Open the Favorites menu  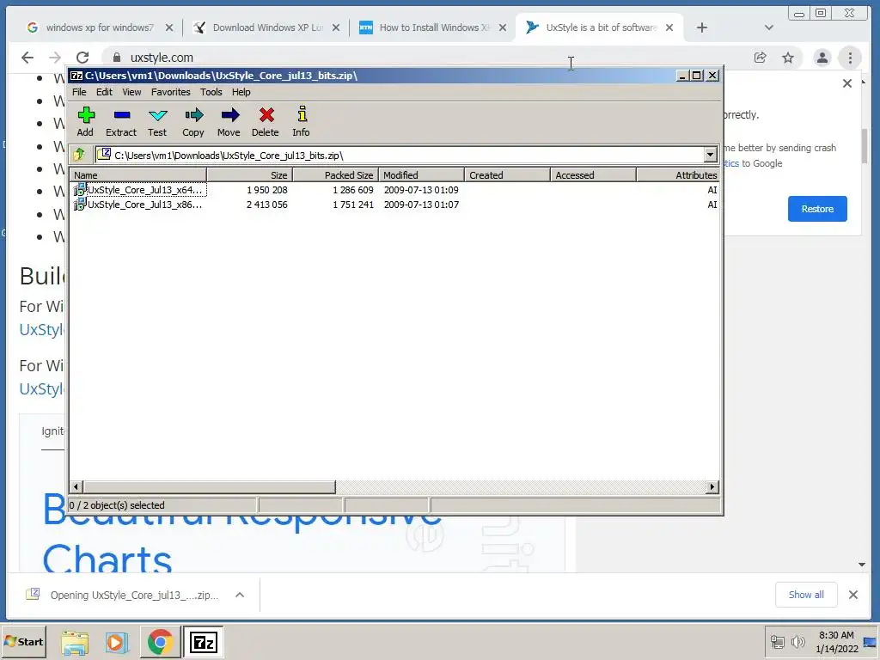pyautogui.click(x=171, y=92)
